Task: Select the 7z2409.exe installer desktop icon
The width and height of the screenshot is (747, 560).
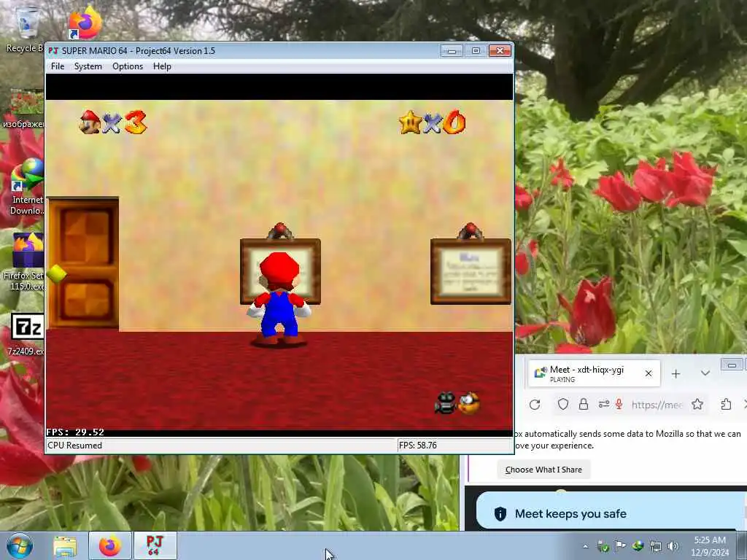Action: [x=26, y=333]
